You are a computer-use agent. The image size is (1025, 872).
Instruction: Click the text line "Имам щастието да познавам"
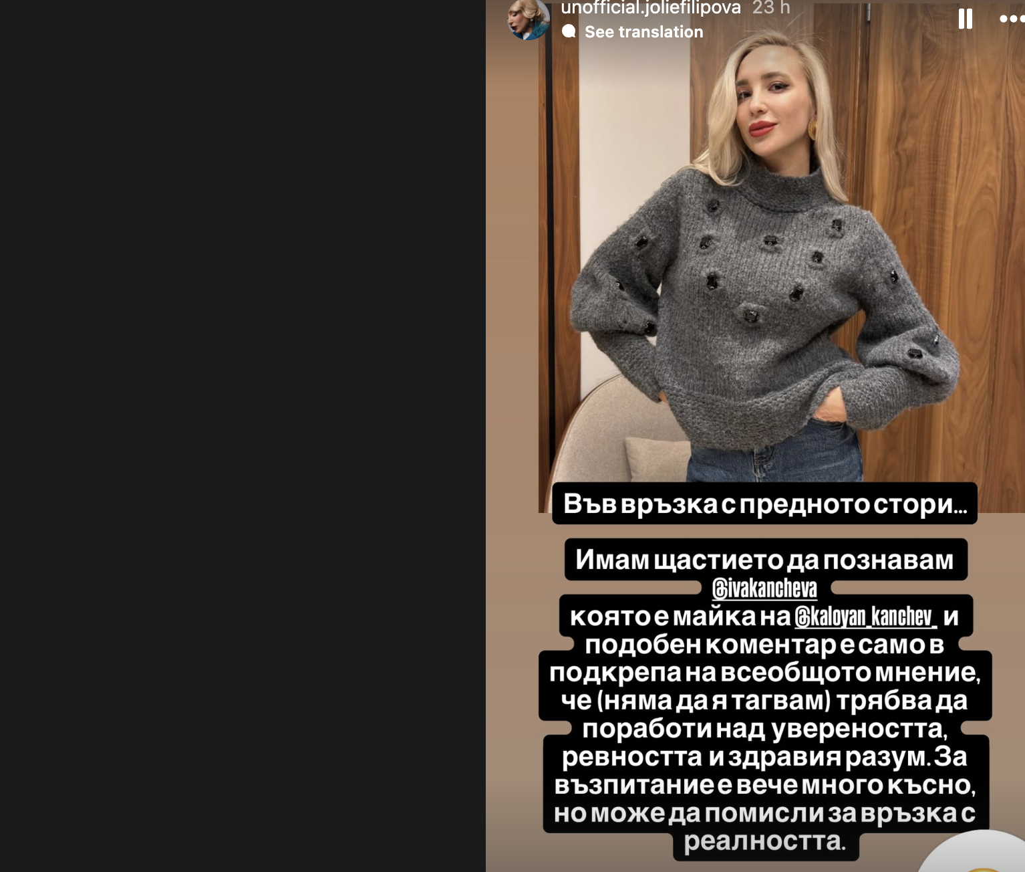pyautogui.click(x=765, y=560)
